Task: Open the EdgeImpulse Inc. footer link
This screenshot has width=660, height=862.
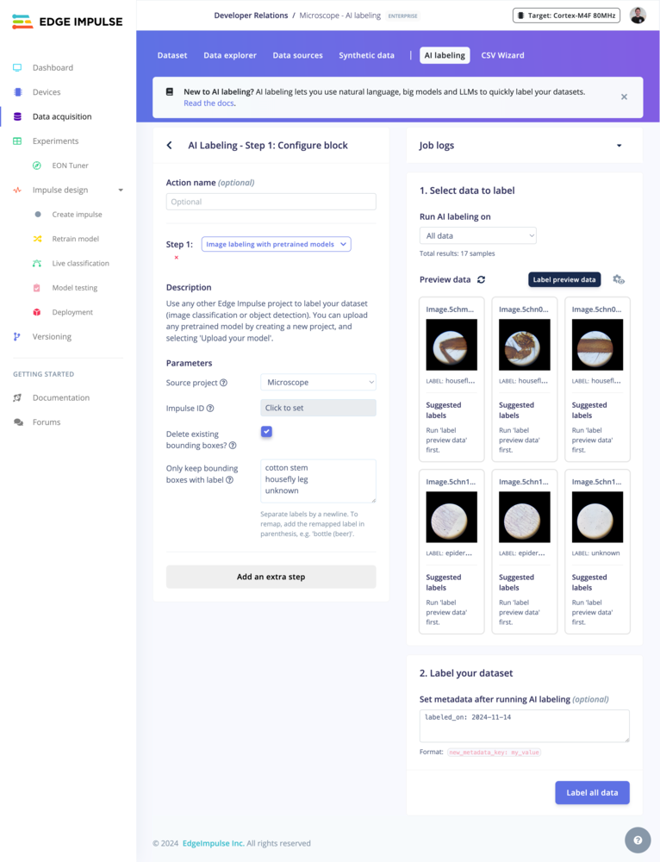Action: point(213,843)
